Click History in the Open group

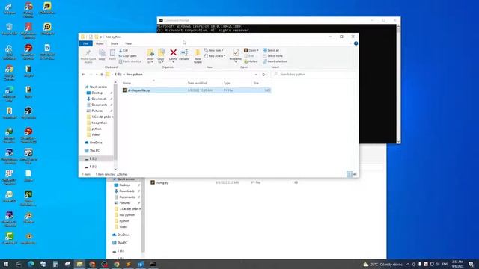[x=251, y=61]
